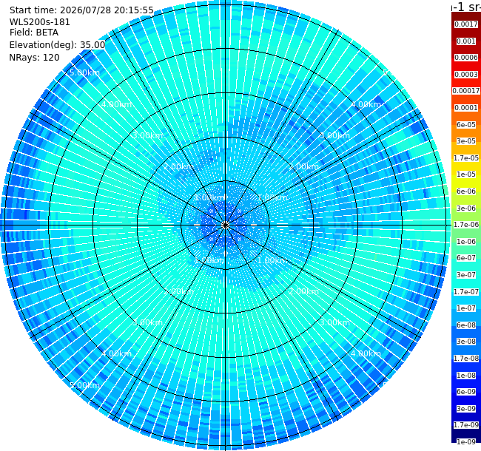Viewport: 481px width, 451px height.
Task: Click the upper-left 5.00km range label
Action: pyautogui.click(x=84, y=72)
